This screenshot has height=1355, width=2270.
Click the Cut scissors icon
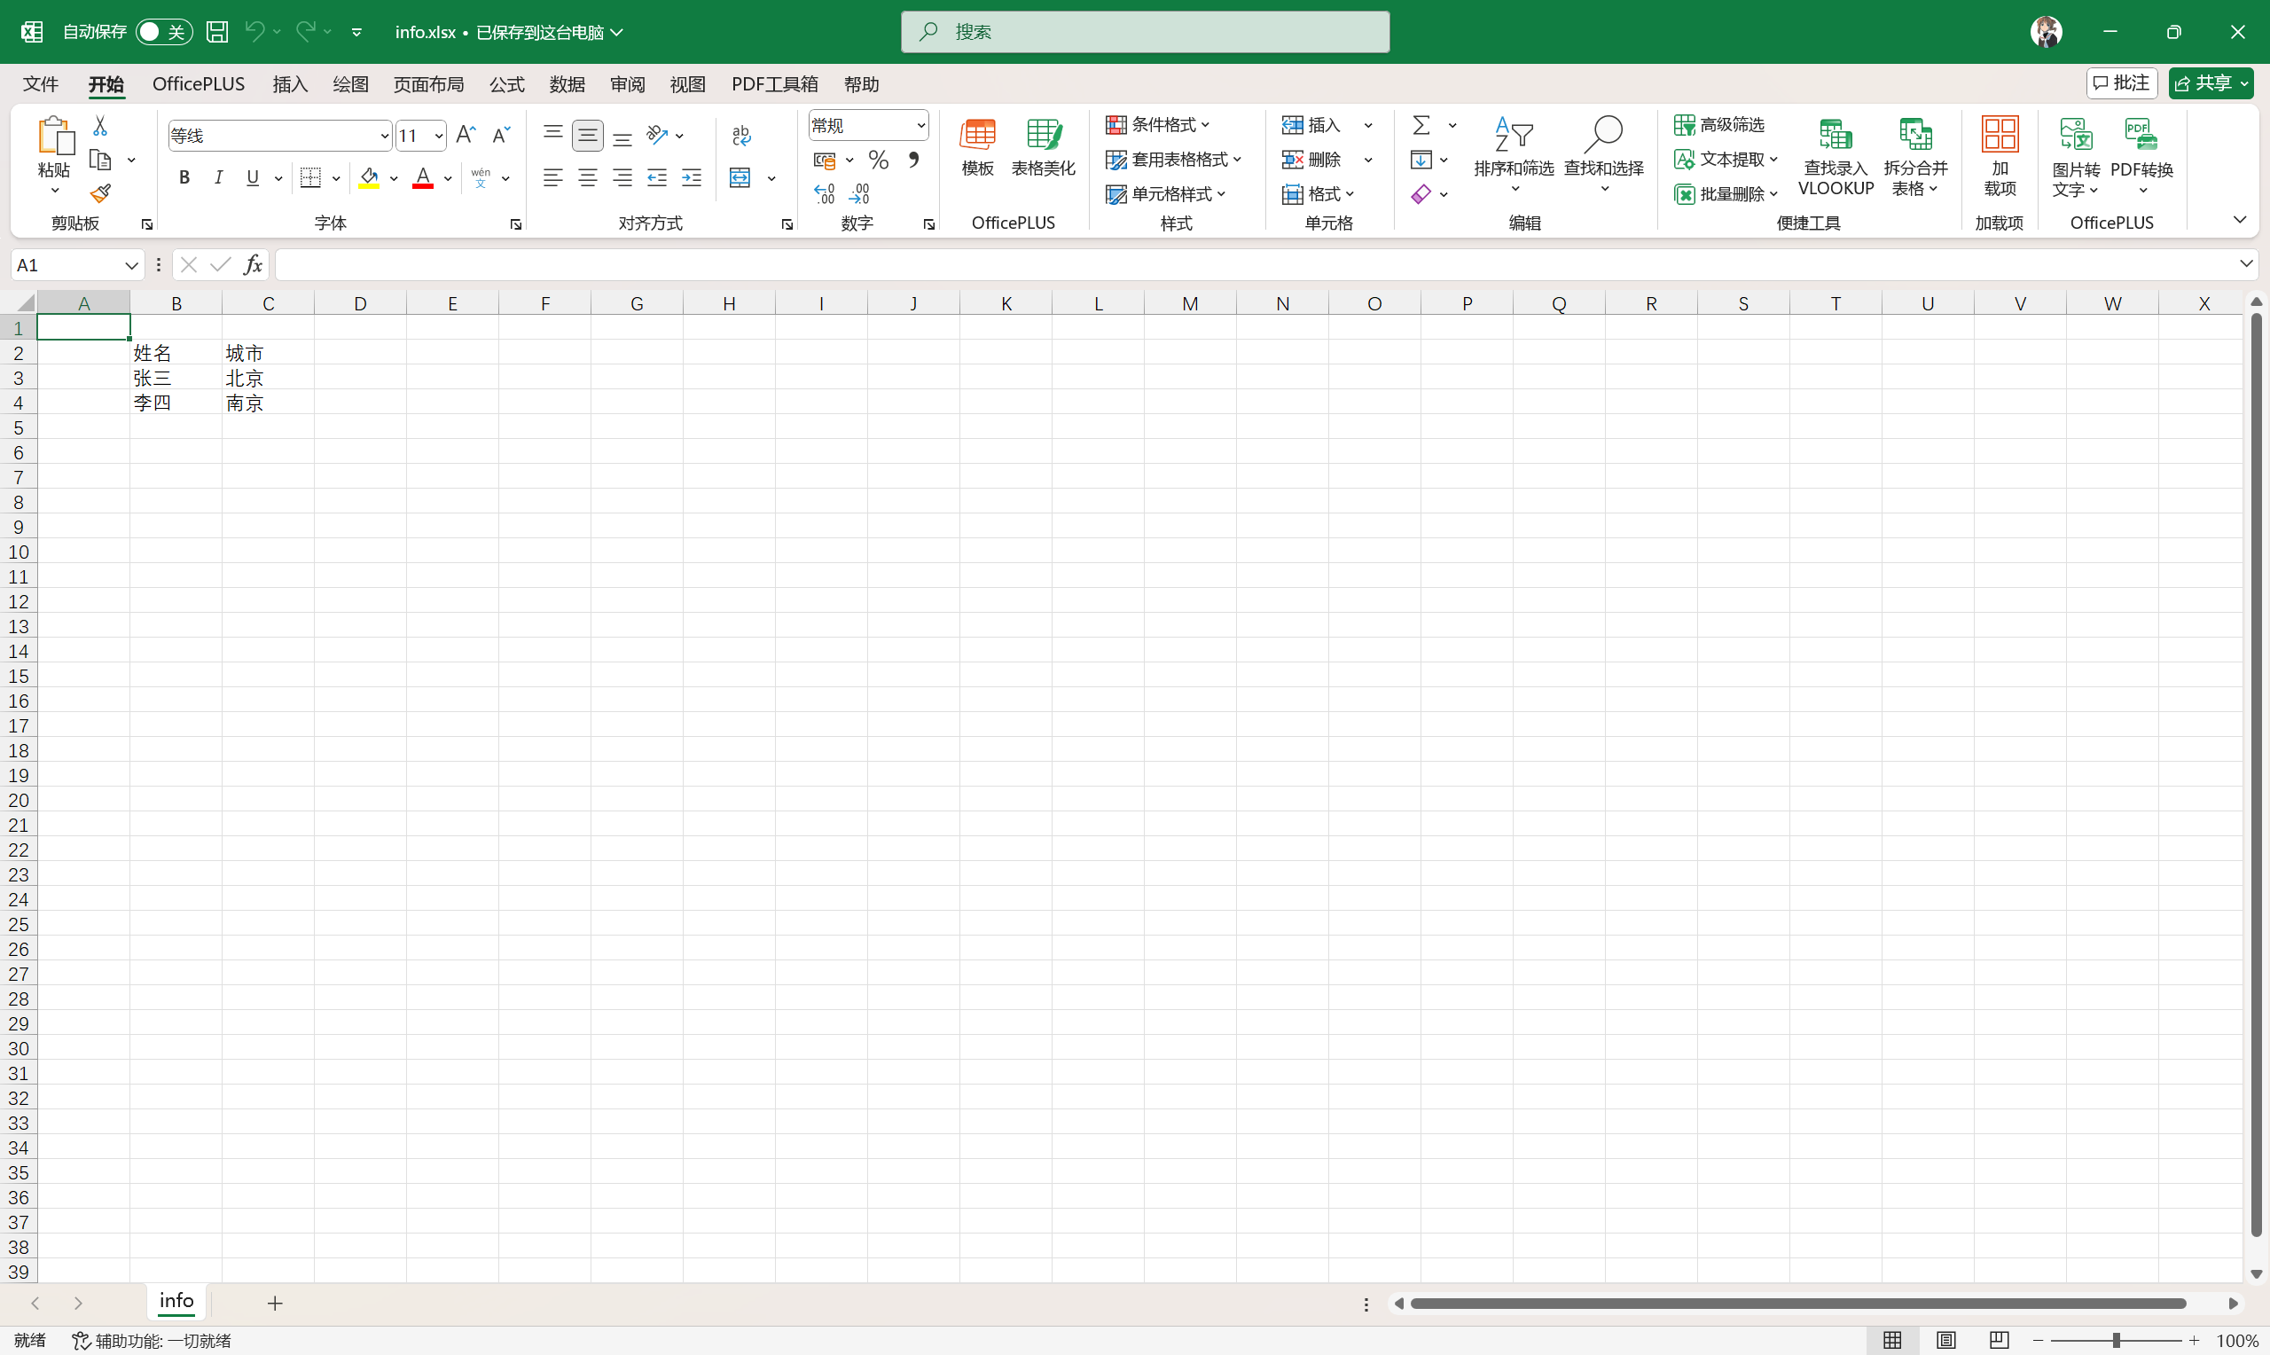pos(100,126)
